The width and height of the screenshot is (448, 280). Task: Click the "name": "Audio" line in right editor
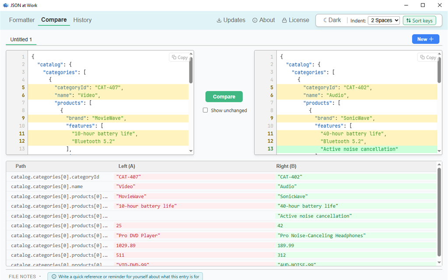(357, 95)
